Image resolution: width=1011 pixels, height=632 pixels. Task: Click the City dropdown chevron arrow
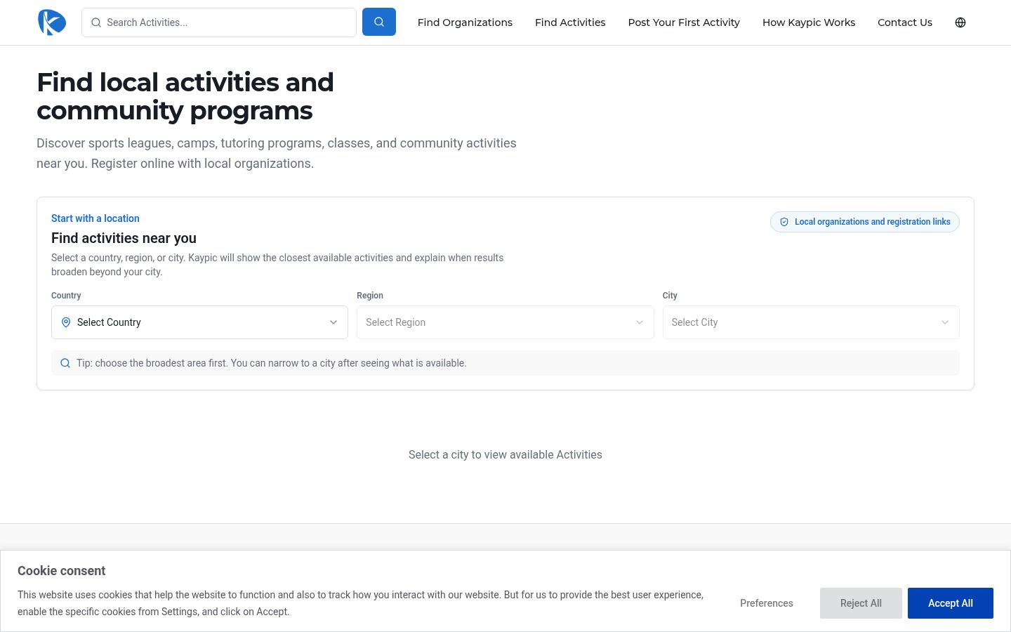(945, 322)
